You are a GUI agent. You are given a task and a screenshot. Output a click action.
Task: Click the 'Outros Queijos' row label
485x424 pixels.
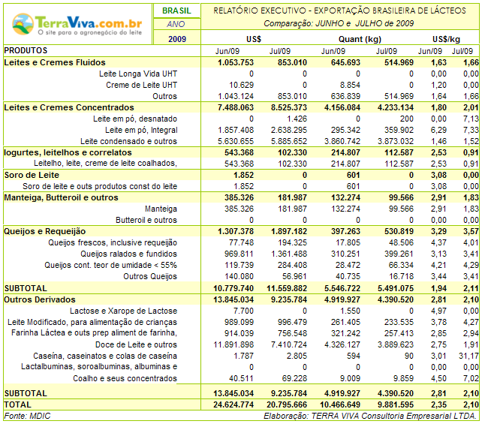click(x=150, y=276)
